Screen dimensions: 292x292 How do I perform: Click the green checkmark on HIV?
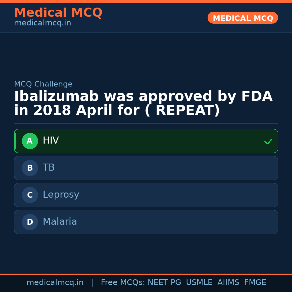coord(268,141)
